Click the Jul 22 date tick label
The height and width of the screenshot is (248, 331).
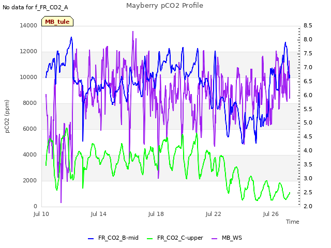[x=214, y=214]
